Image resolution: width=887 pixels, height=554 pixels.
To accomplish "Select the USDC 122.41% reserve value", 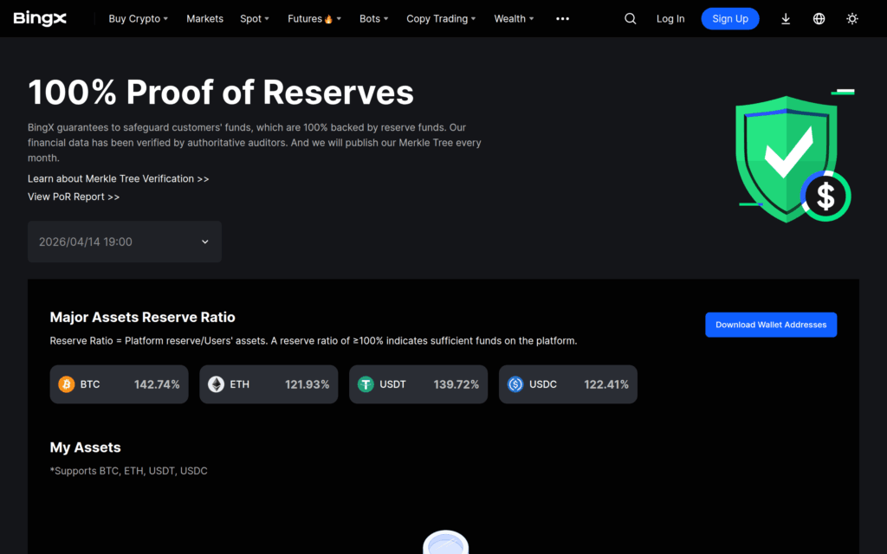I will [x=605, y=384].
